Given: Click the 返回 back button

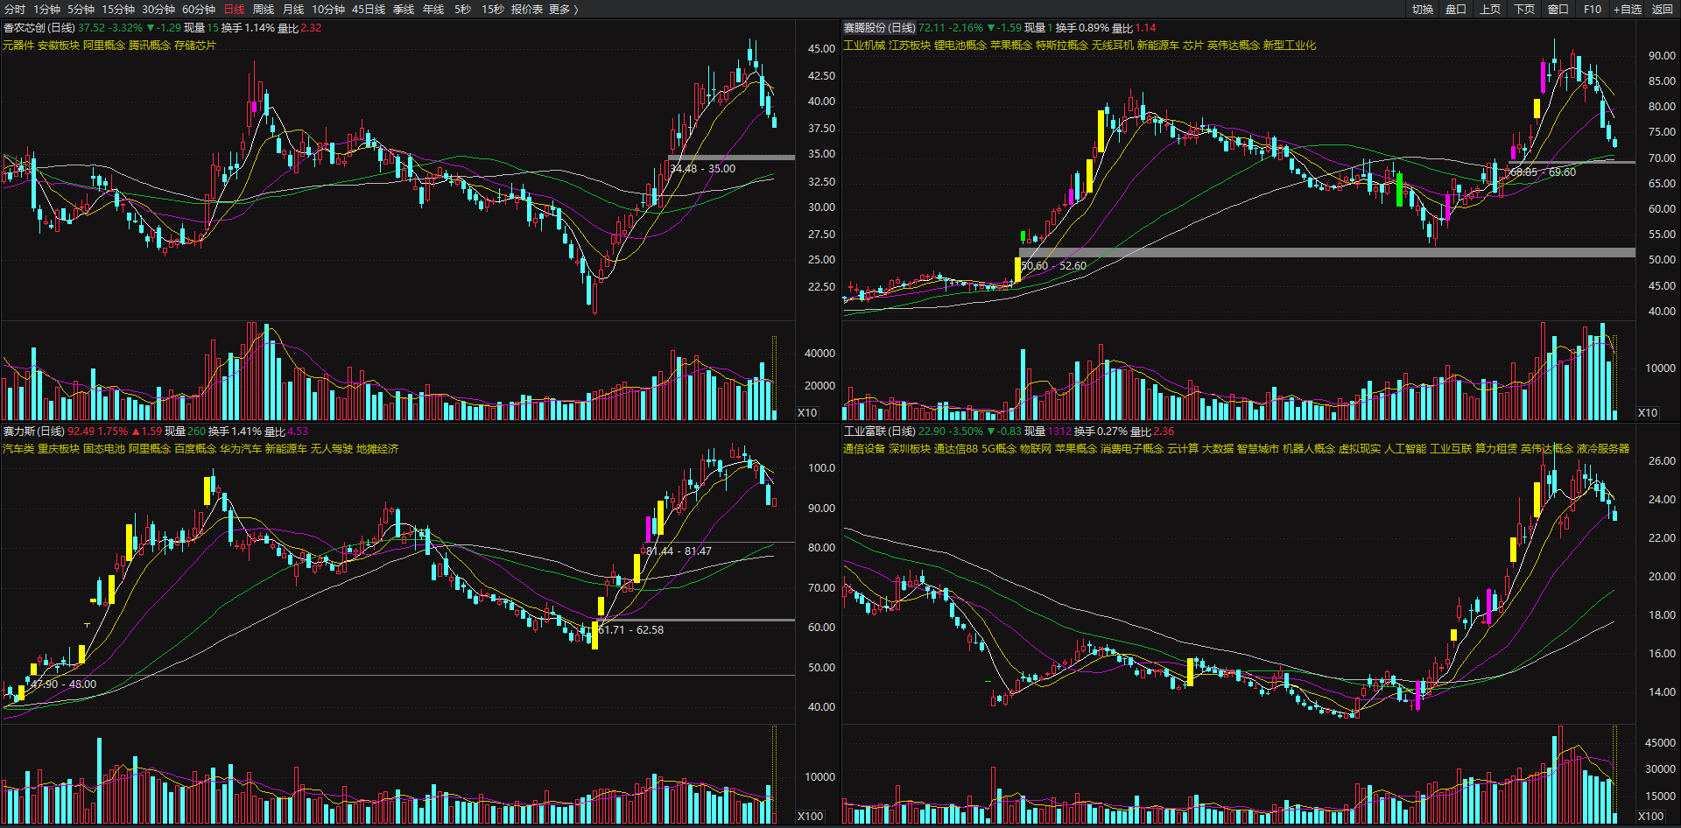Looking at the screenshot, I should pyautogui.click(x=1662, y=9).
